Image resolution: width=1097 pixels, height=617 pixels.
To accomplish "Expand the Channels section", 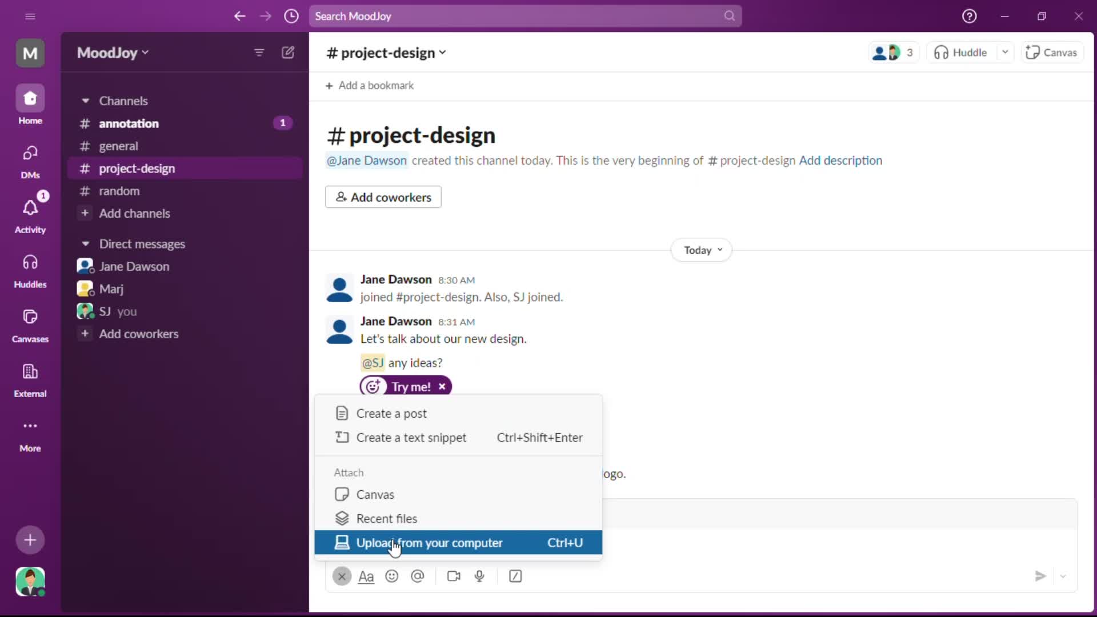I will 85,100.
